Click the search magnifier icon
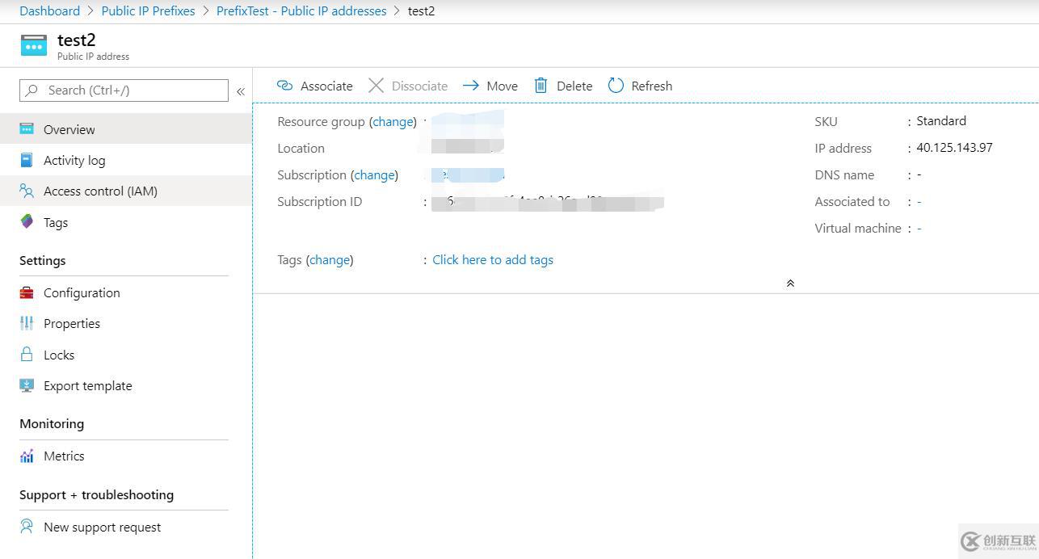This screenshot has width=1039, height=559. coord(32,90)
